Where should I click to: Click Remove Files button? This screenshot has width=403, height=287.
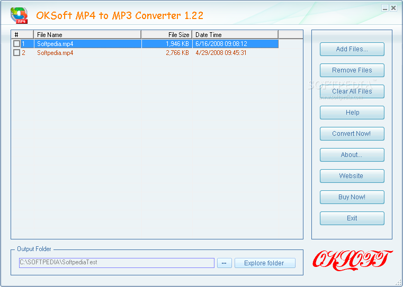point(352,70)
